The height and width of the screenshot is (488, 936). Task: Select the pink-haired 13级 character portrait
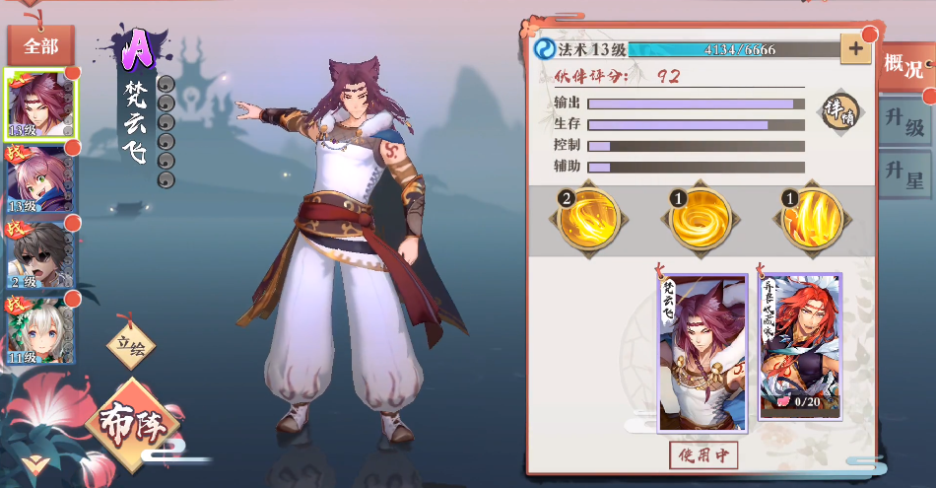(x=40, y=179)
